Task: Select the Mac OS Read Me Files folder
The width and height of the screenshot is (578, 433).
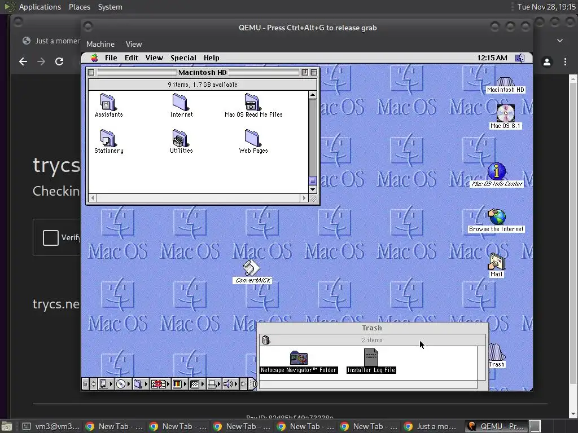Action: [253, 105]
